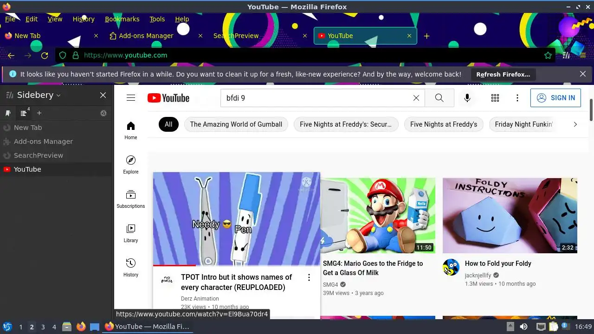Open the Firefox application hamburger menu

pos(583,55)
